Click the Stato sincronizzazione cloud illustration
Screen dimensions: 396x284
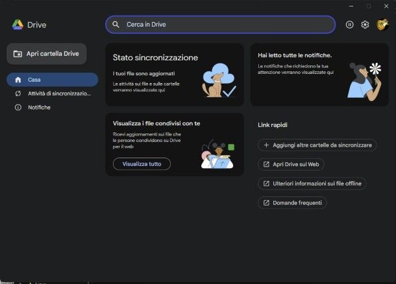click(x=219, y=82)
